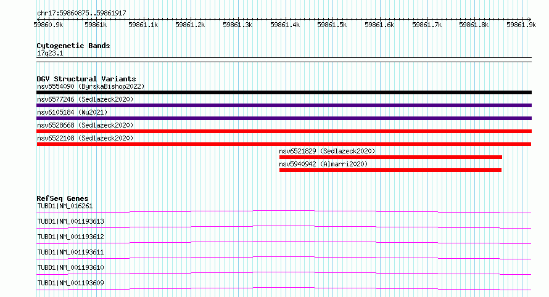Screen dimensions: 549x297
Task: Click the magenta NM_016261 intron line
Action: coord(284,211)
